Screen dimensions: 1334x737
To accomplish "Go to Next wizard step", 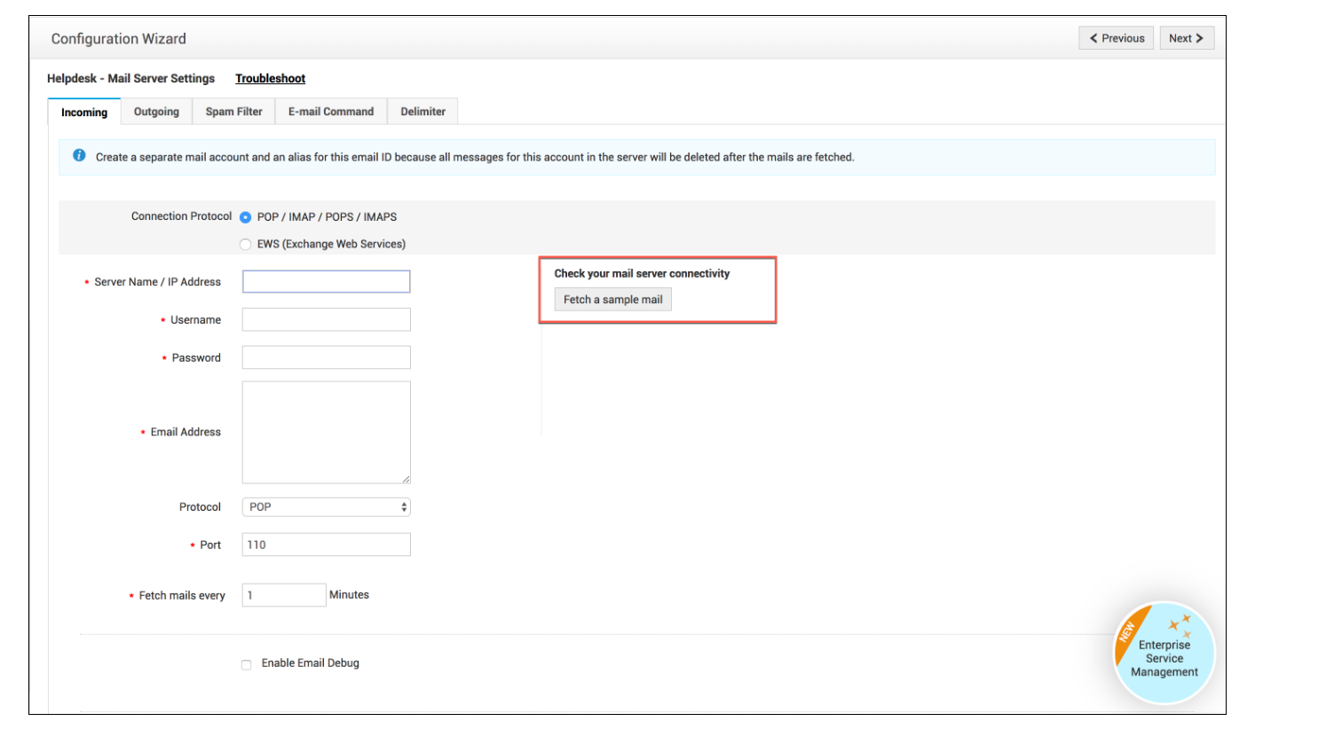I will point(1186,38).
